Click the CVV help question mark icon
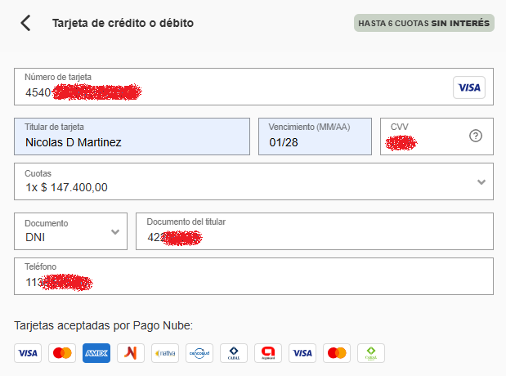Viewport: 506px width, 376px height. (x=476, y=136)
